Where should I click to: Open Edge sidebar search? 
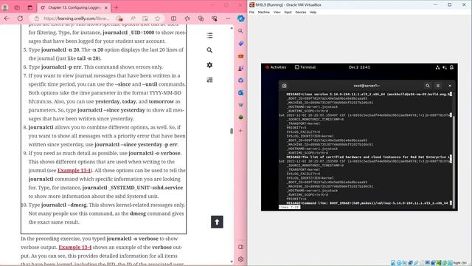coord(240,31)
